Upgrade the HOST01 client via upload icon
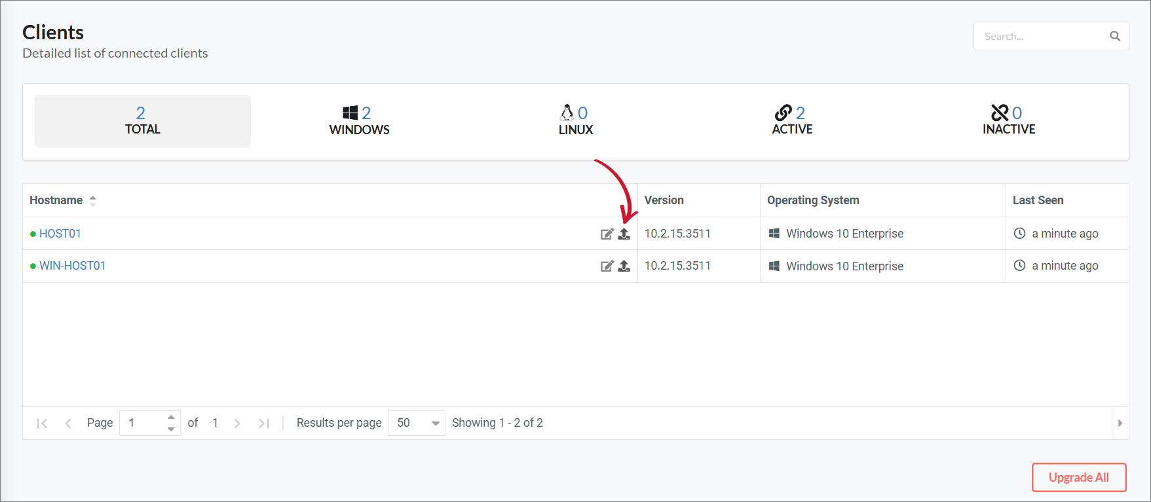 click(x=624, y=234)
